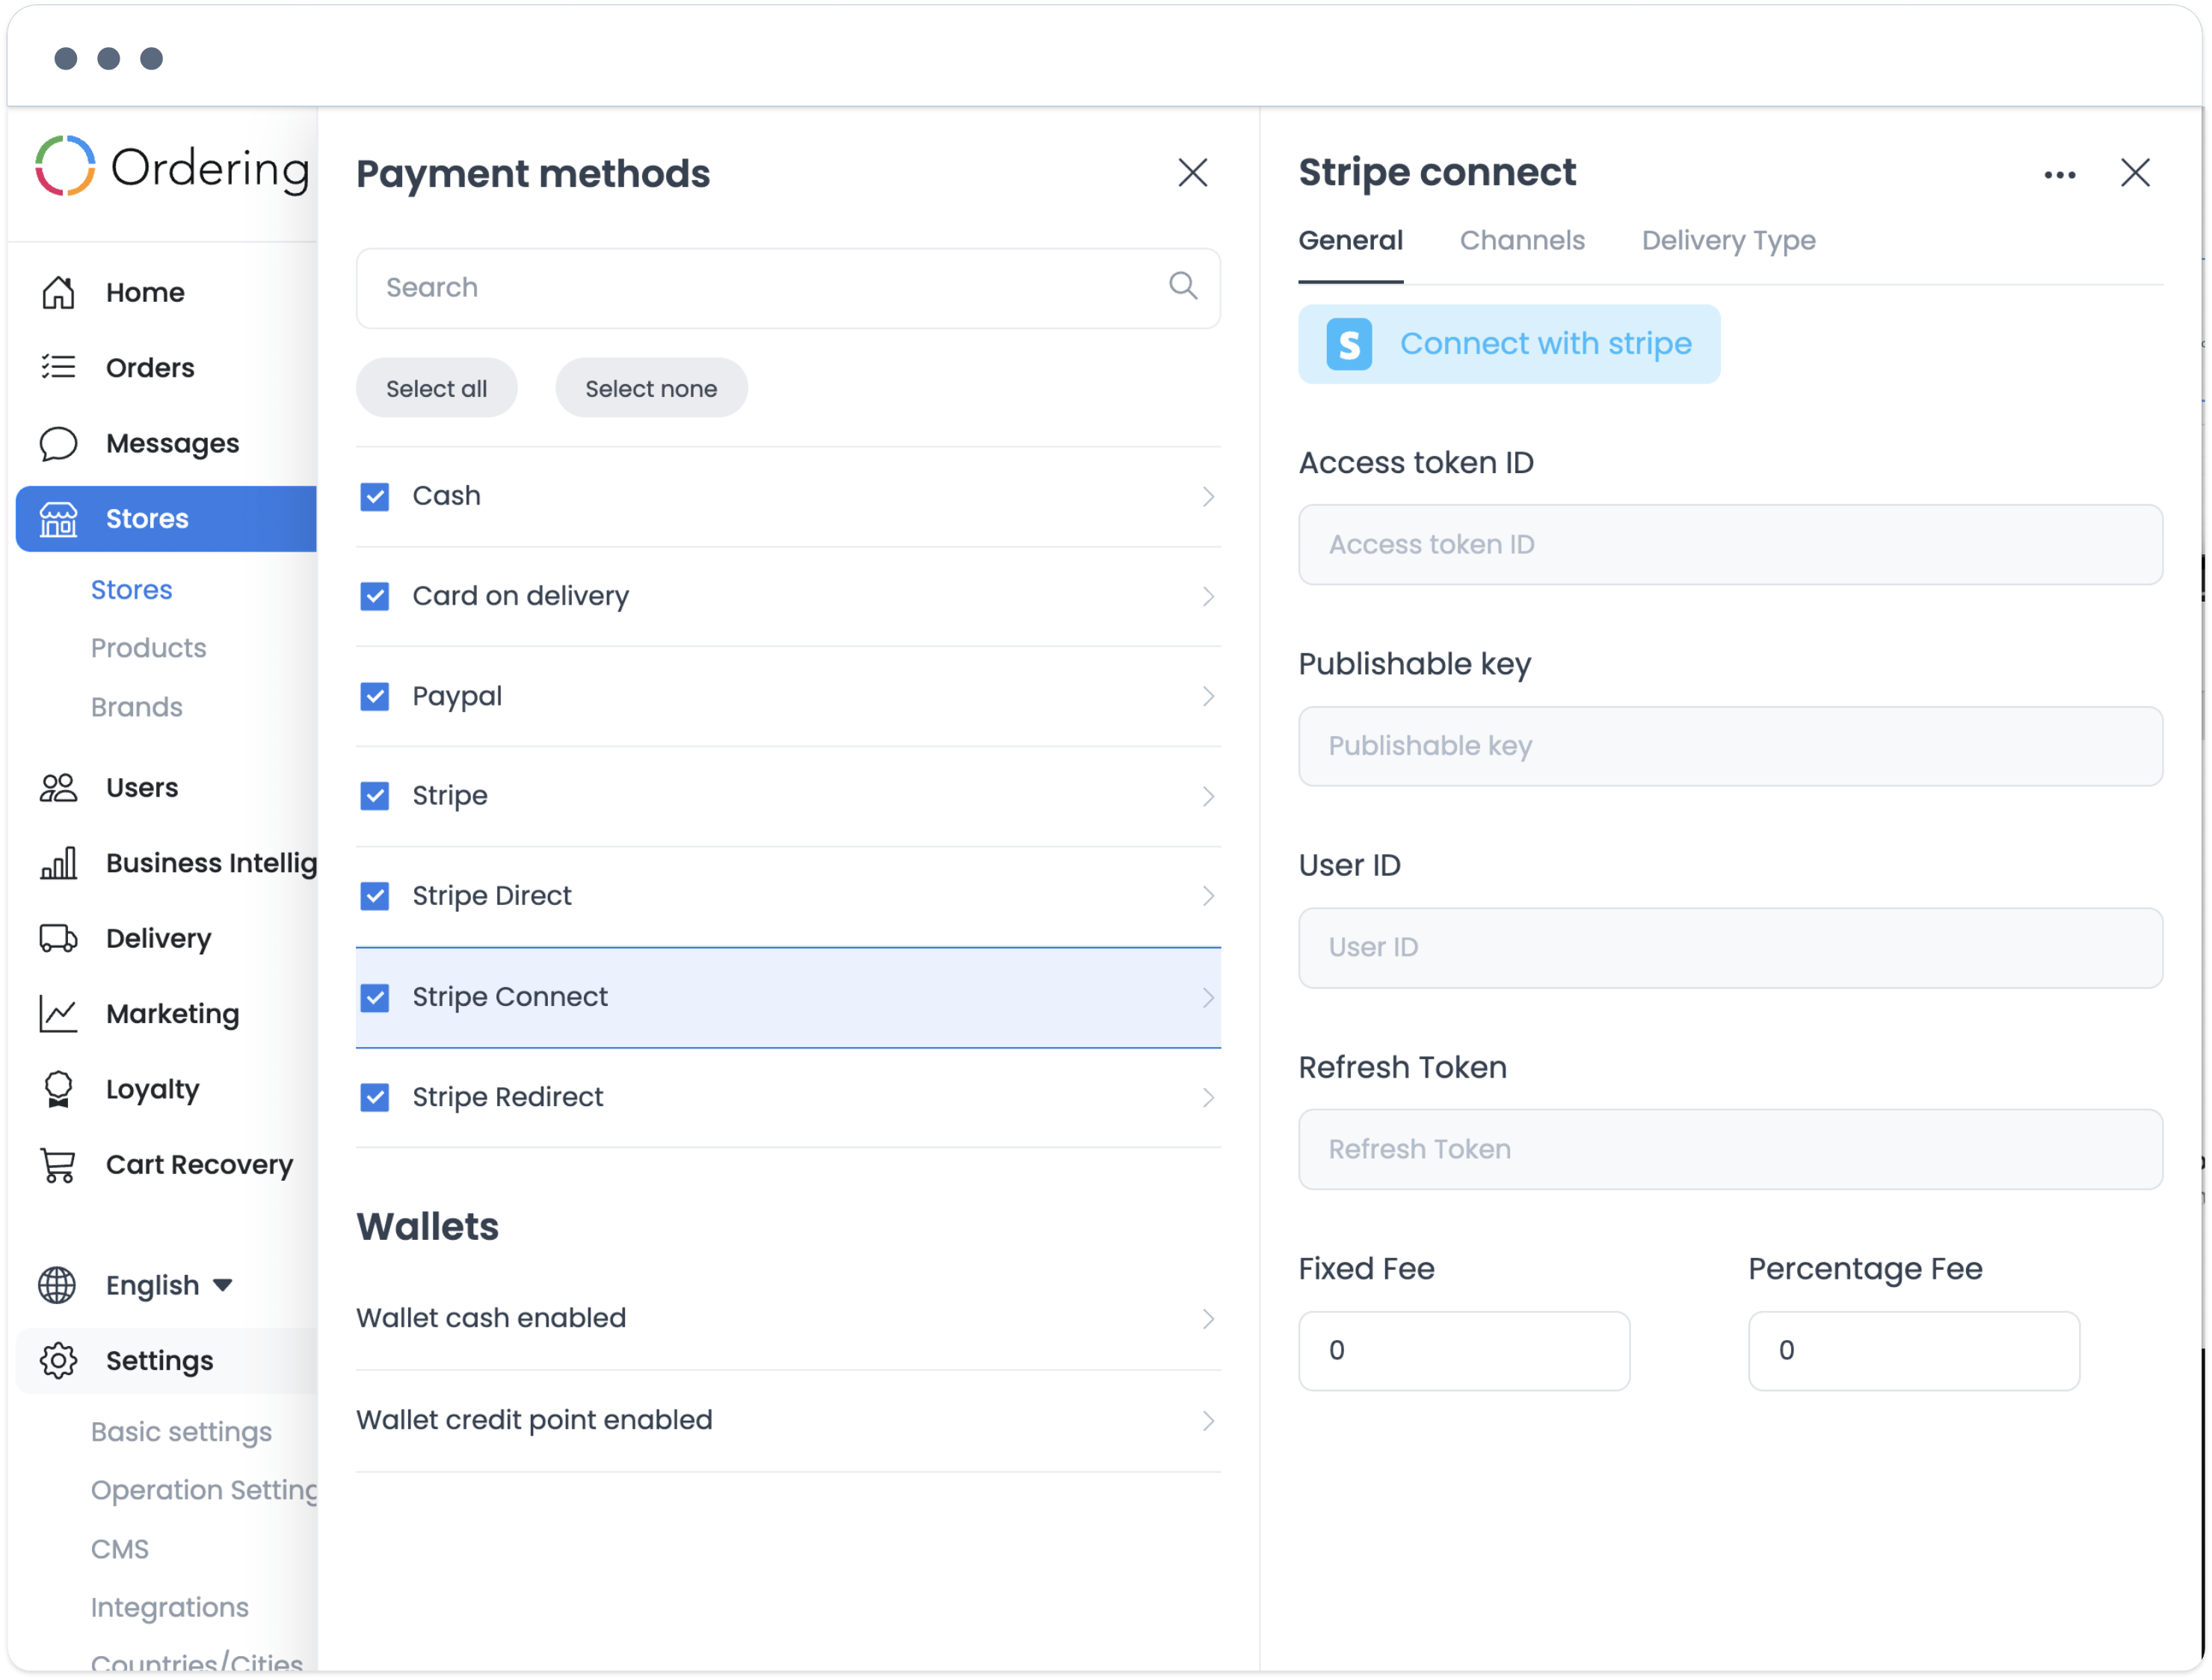The width and height of the screenshot is (2212, 1680).
Task: Uncheck the Paypal checkbox
Action: pyautogui.click(x=375, y=697)
